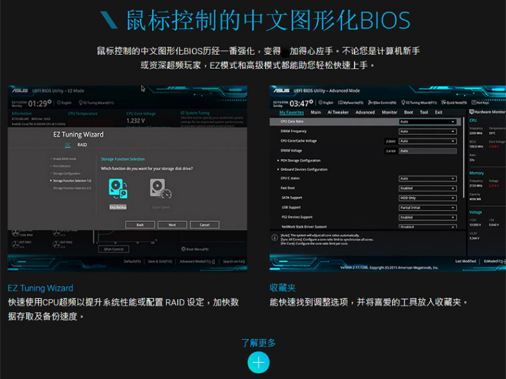Select the Port Selection wizard step

click(60, 166)
